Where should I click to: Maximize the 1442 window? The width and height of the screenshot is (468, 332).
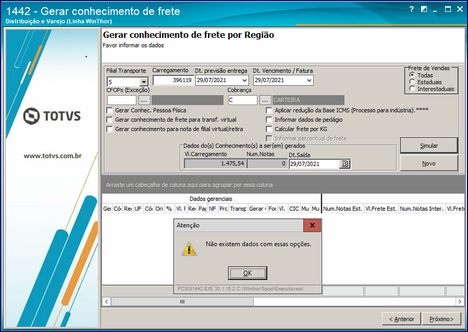[448, 9]
